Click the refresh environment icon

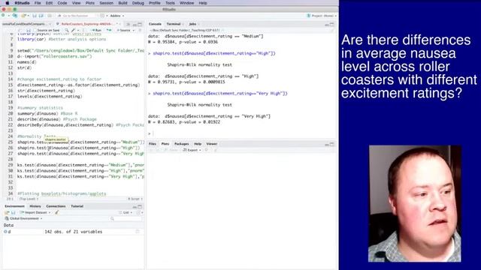138,212
